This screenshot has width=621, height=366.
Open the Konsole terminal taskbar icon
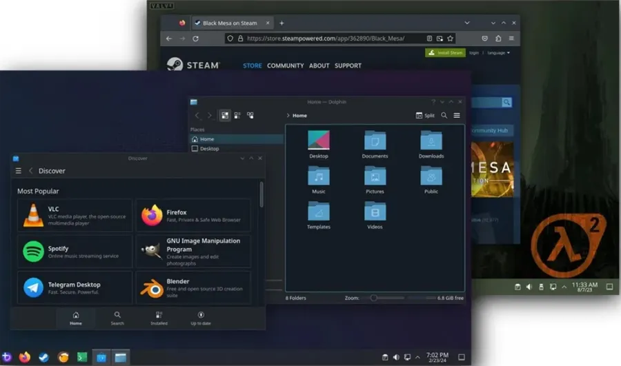(x=82, y=357)
